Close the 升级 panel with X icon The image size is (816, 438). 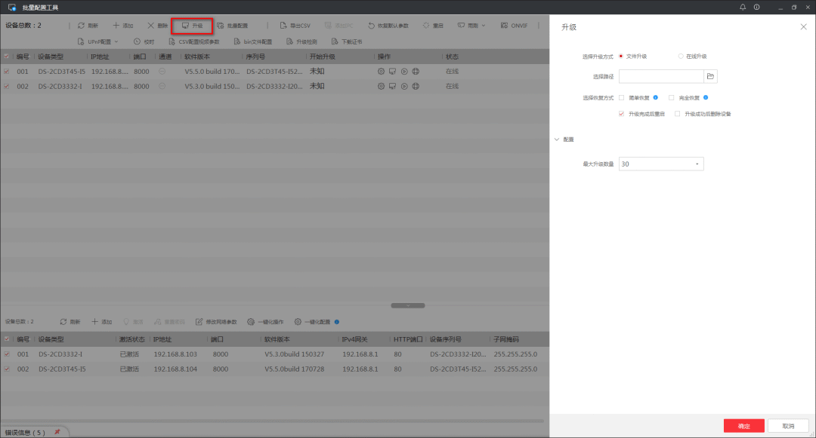pos(803,26)
